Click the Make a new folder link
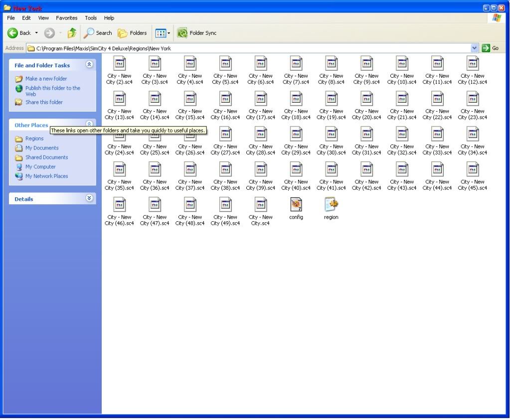Viewport: 510px width, 419px height. pos(46,79)
